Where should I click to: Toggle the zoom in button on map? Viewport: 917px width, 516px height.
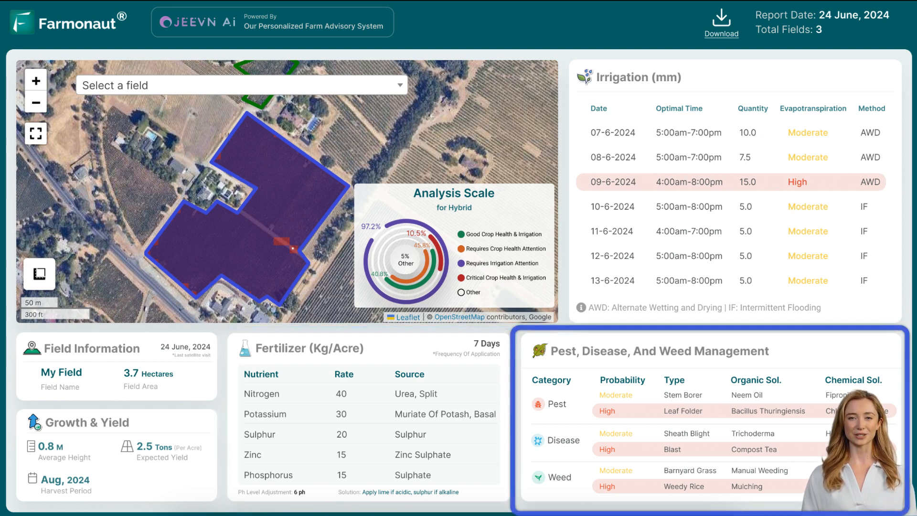coord(36,81)
